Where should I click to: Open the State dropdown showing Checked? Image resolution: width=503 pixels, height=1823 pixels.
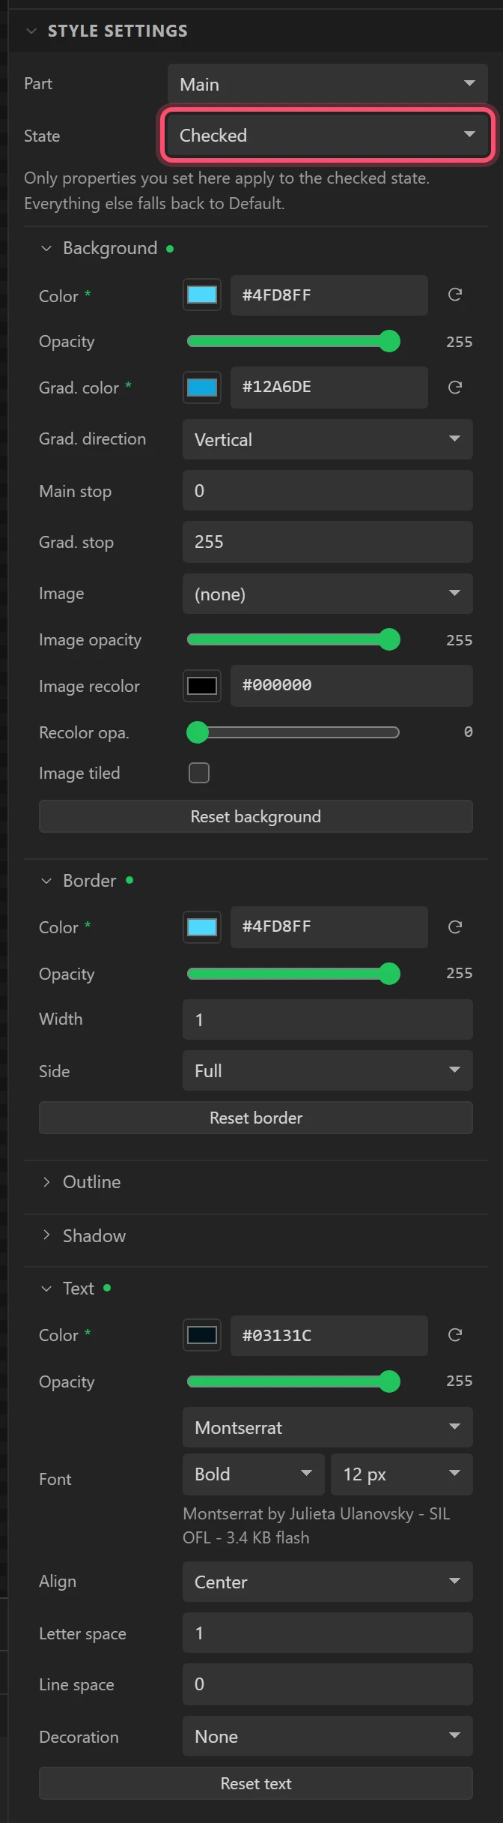tap(328, 135)
